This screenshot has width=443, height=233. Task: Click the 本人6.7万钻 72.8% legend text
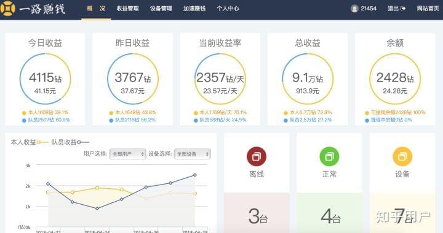(x=311, y=113)
